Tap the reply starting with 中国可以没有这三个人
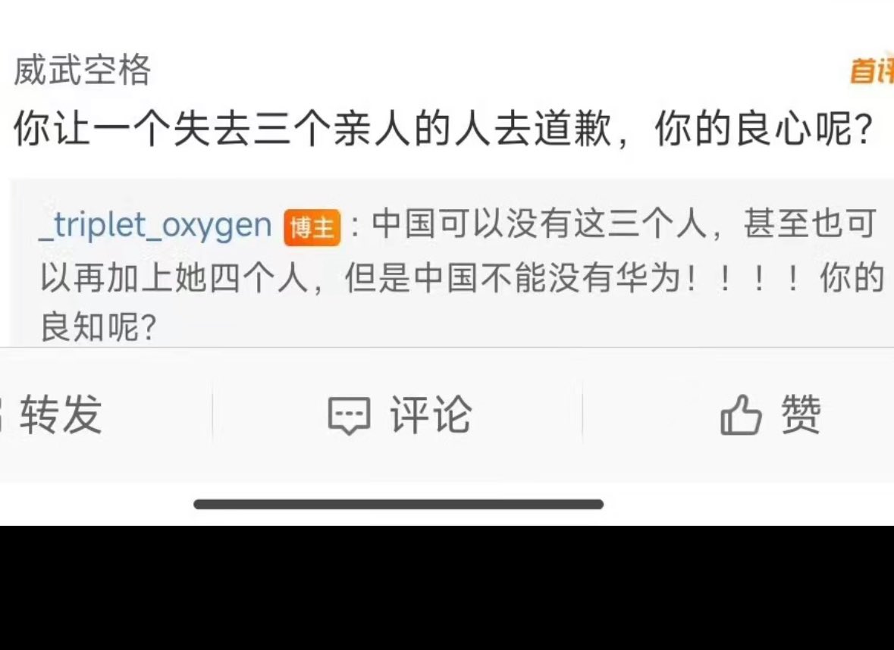Screen dimensions: 894x650 pos(462,274)
